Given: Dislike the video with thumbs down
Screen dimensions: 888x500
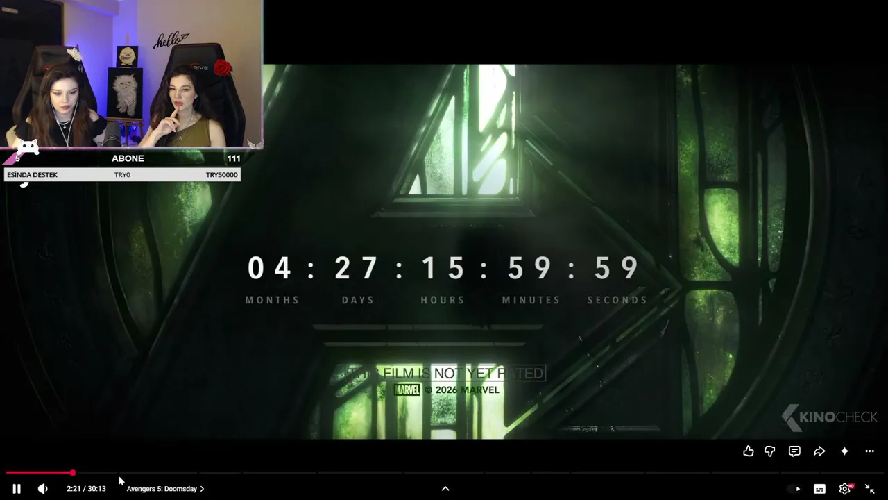Looking at the screenshot, I should point(769,451).
